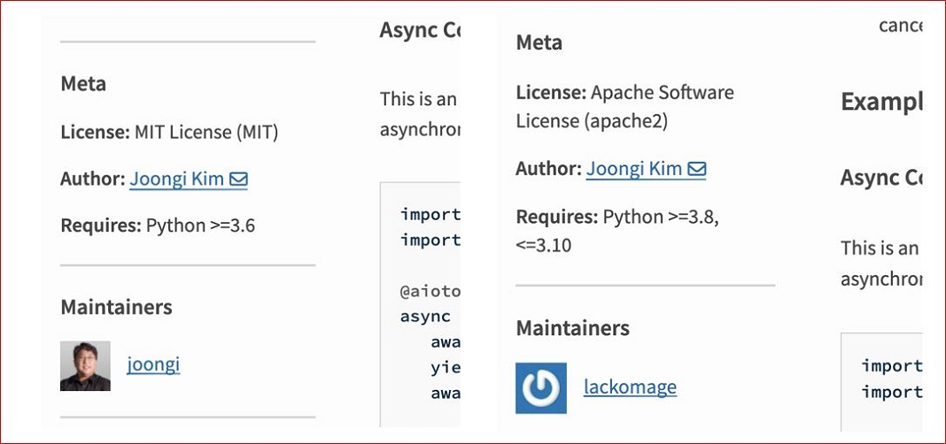
Task: Click the Python >=3.6 requirement text
Action: (201, 226)
